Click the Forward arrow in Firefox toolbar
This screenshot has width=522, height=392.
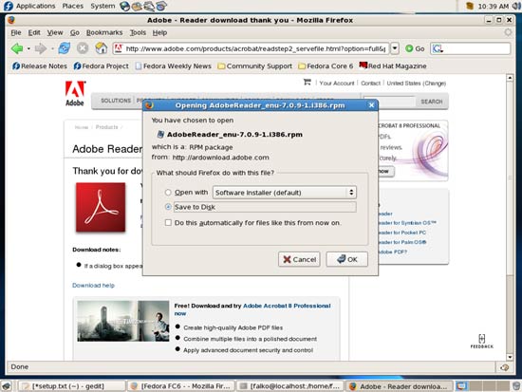(40, 48)
